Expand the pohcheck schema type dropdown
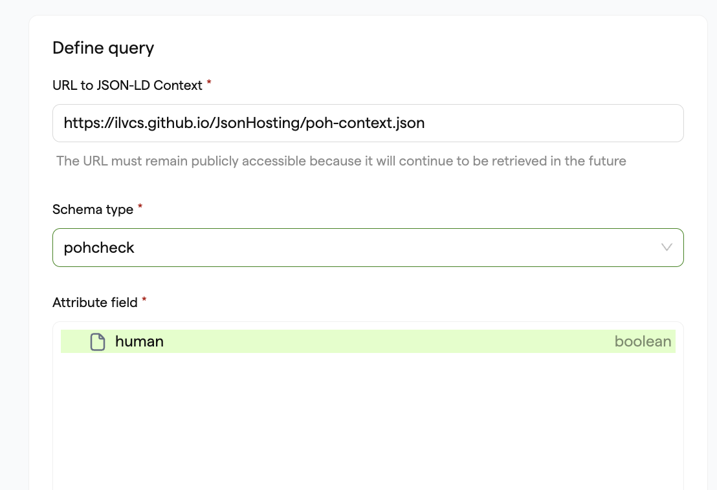The image size is (717, 490). tap(368, 248)
